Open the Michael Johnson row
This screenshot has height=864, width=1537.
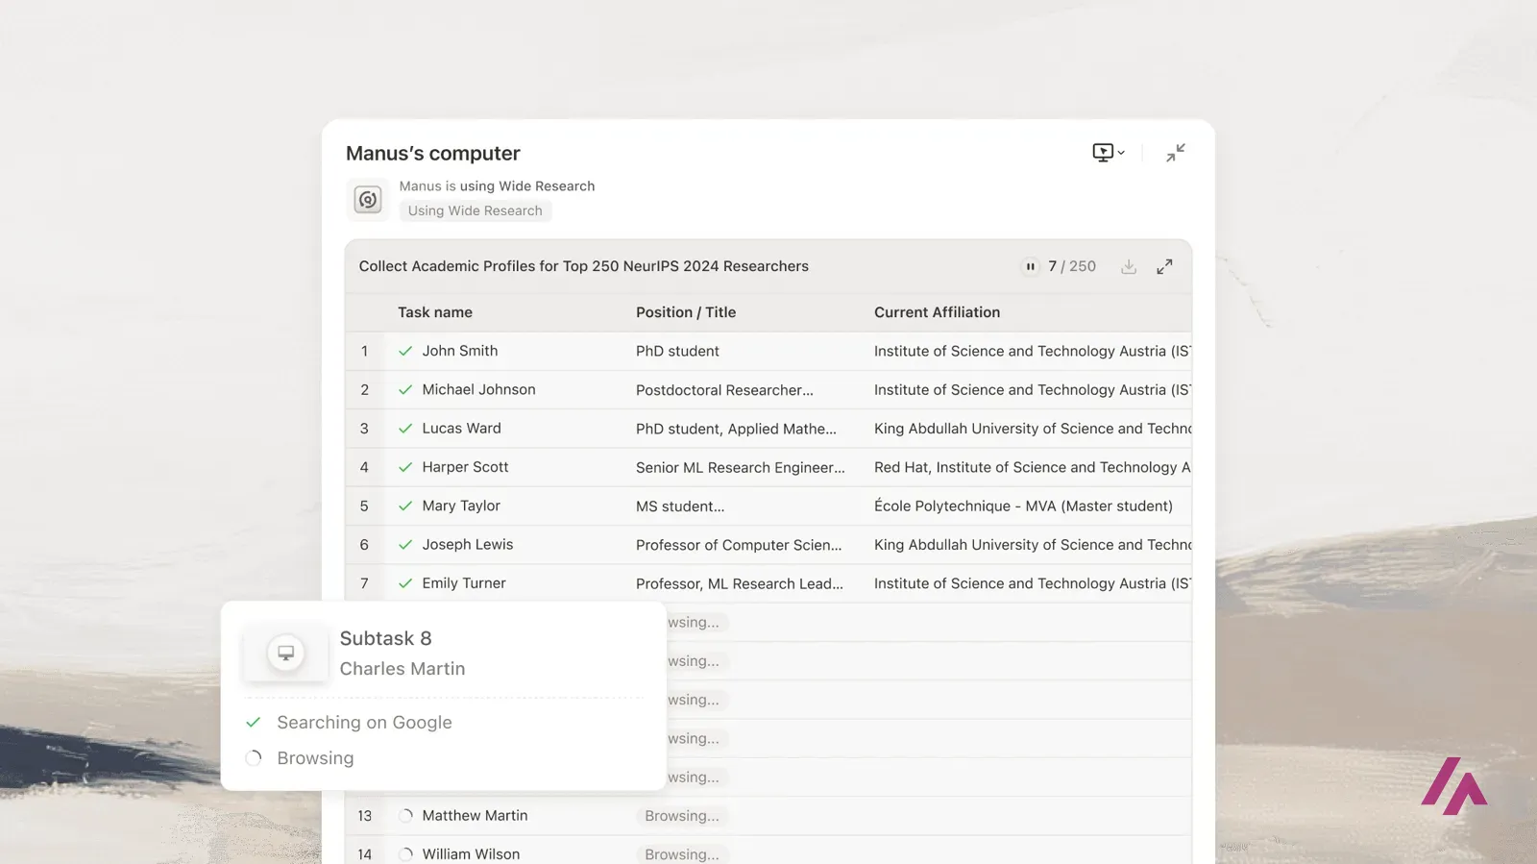(768, 389)
